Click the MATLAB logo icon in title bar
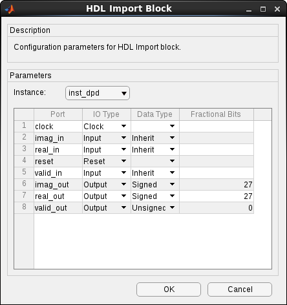 [10, 9]
